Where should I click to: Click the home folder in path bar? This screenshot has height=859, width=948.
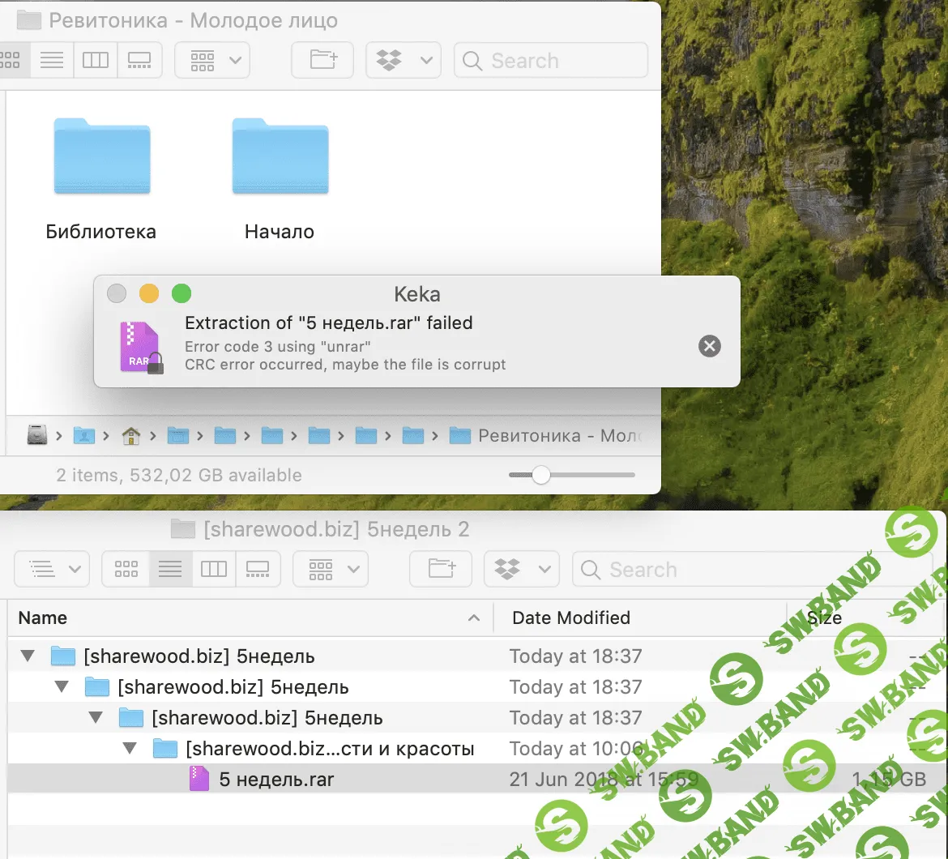point(130,436)
